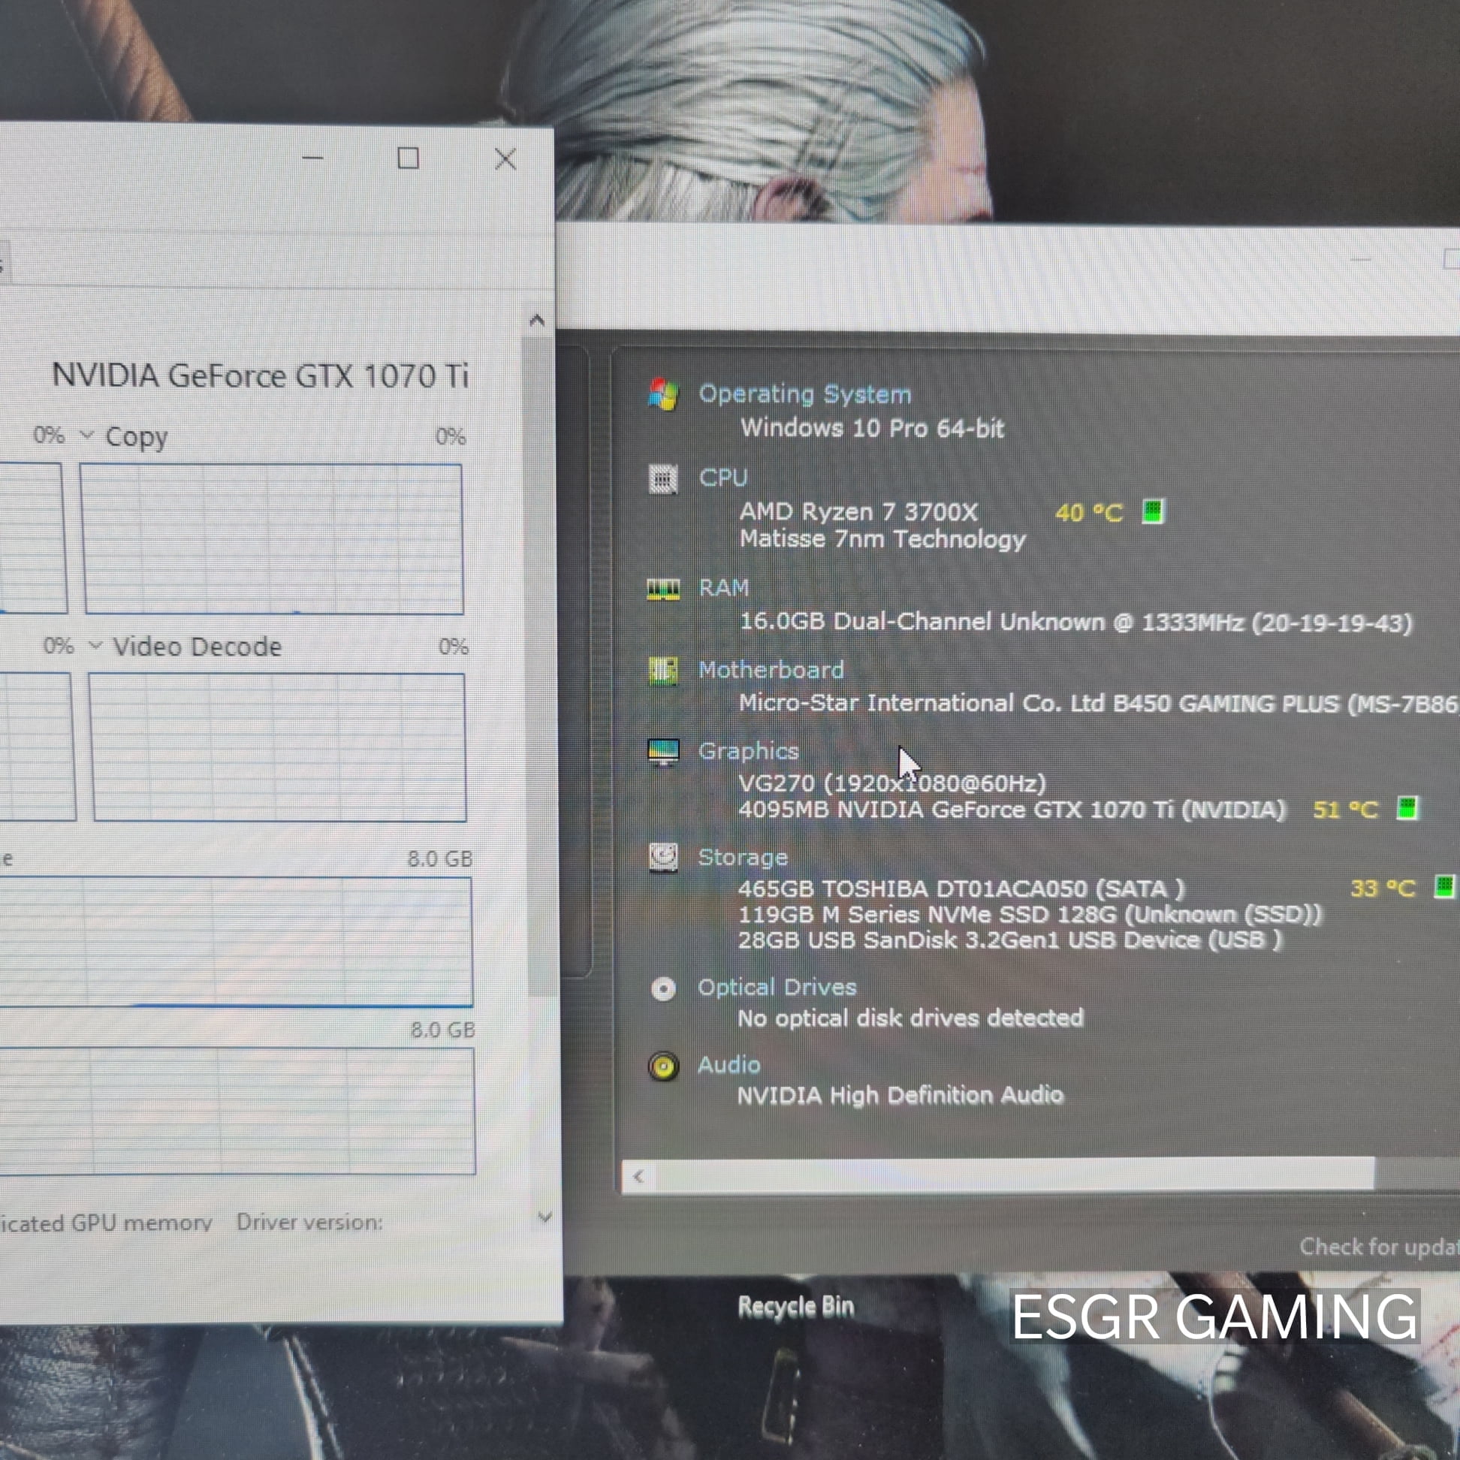The image size is (1460, 1460).
Task: Minimize the Task Manager window
Action: [313, 158]
